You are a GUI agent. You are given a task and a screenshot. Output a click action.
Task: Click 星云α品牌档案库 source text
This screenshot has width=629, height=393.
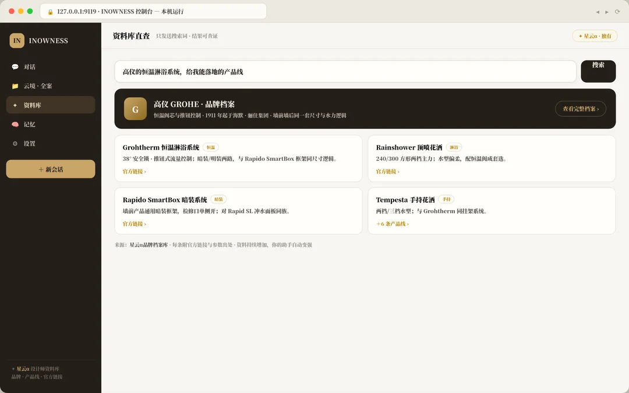pyautogui.click(x=149, y=245)
